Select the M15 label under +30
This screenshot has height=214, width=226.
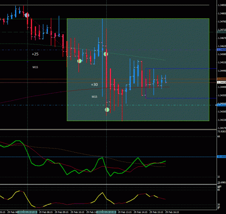coord(94,97)
